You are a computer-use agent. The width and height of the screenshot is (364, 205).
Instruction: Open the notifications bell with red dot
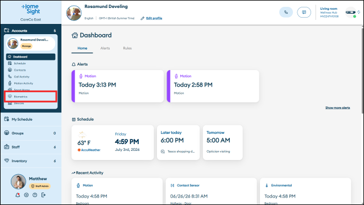(x=18, y=195)
